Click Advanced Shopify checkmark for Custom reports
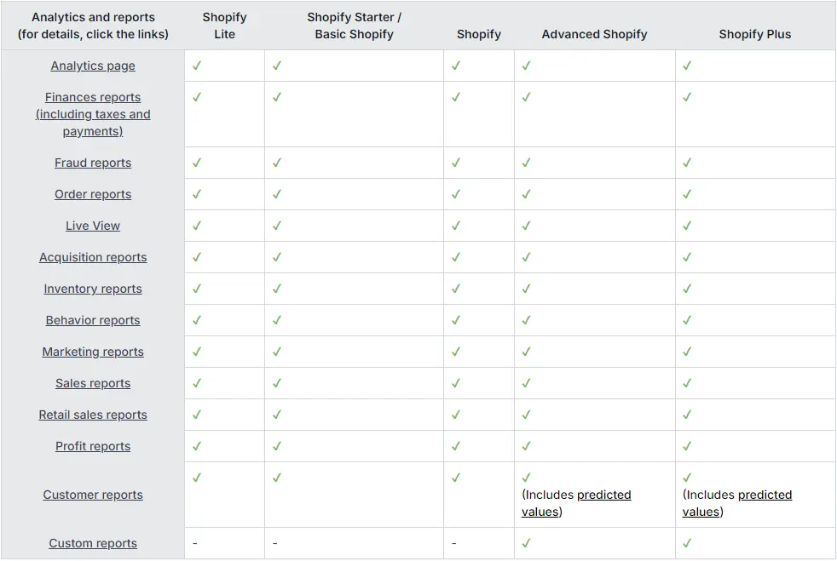 pyautogui.click(x=527, y=543)
